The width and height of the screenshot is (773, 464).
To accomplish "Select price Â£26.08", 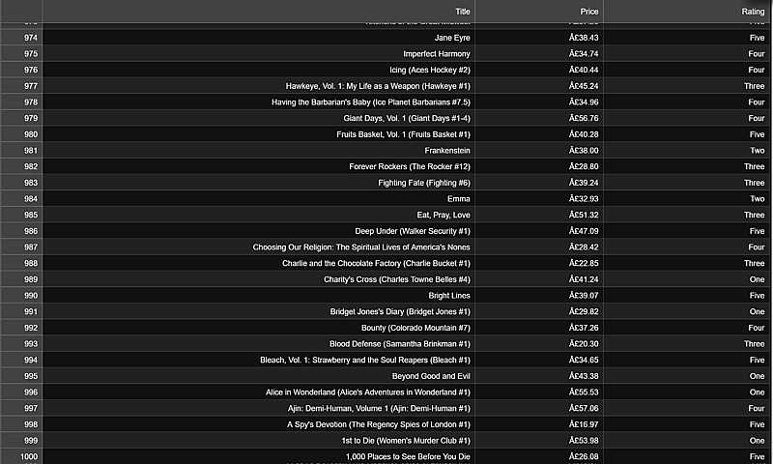I will click(539, 456).
